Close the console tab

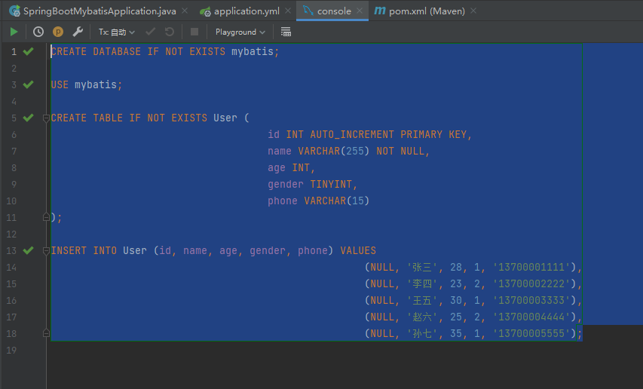(x=360, y=11)
